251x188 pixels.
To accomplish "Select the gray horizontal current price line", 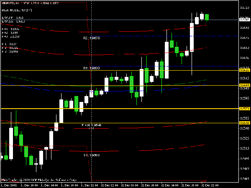I will coord(120,20).
